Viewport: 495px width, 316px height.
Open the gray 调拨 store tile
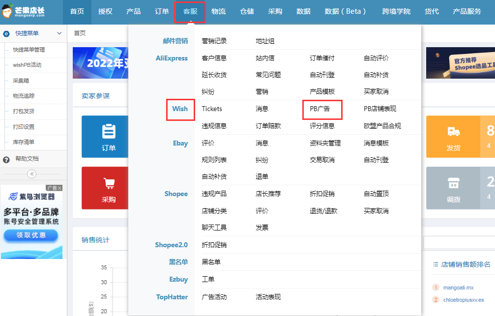pos(453,188)
